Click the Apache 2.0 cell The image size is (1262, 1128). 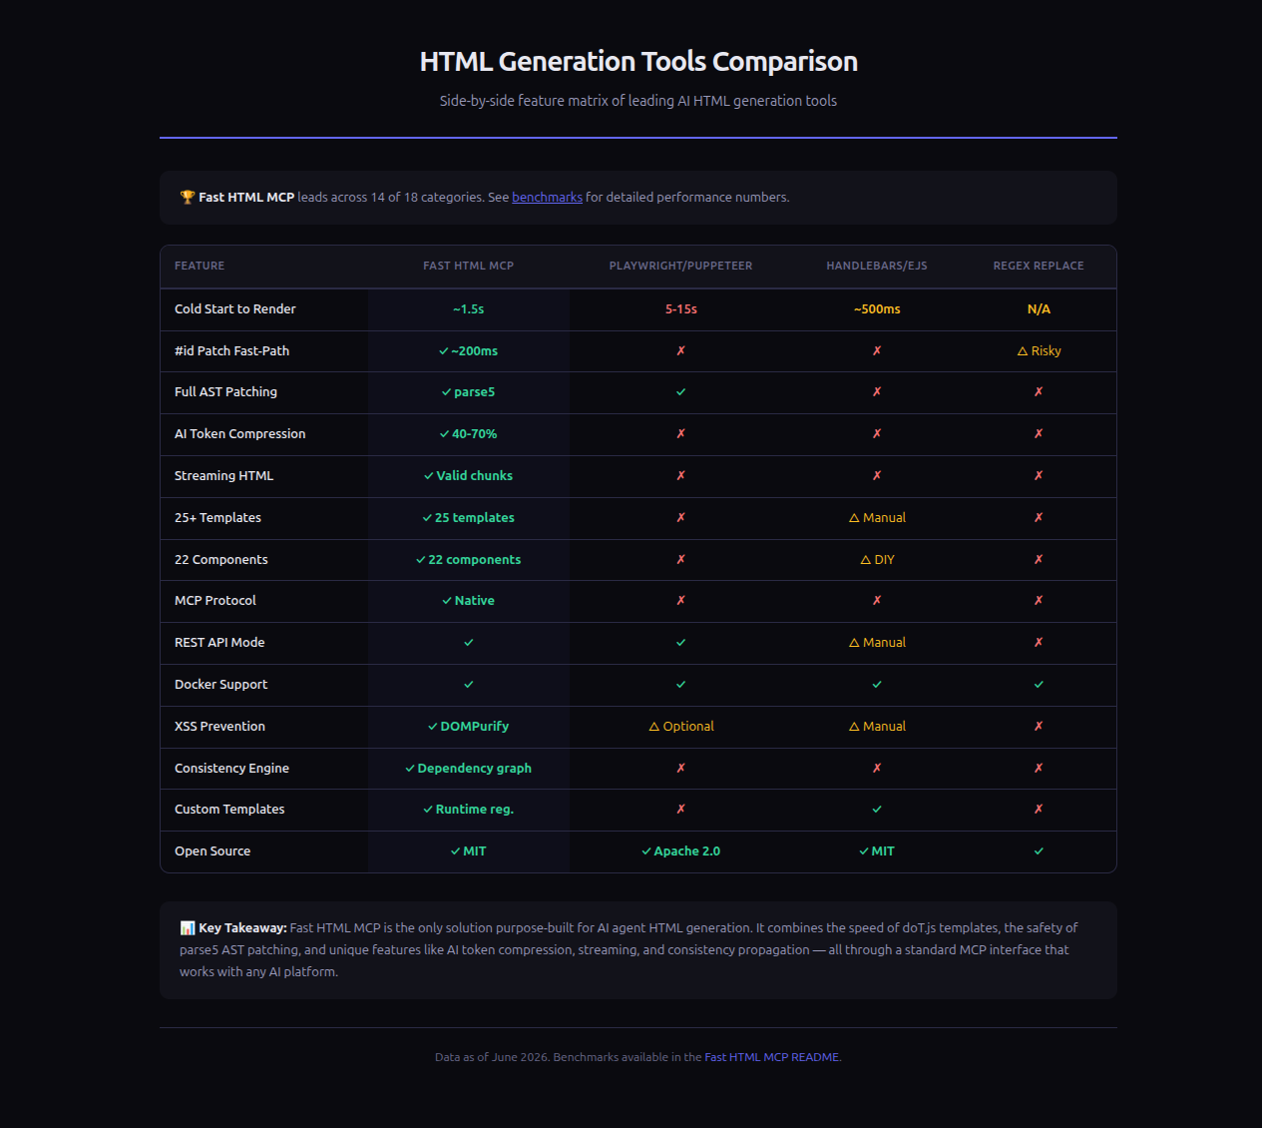coord(681,851)
